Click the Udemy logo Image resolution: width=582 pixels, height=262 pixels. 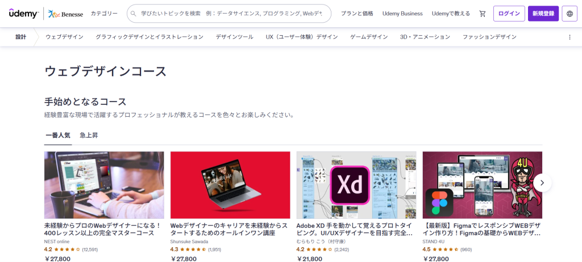pos(23,13)
